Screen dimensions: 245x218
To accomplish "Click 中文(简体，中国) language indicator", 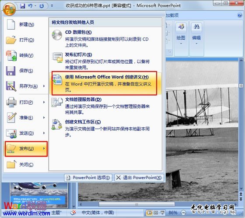I will point(98,213).
